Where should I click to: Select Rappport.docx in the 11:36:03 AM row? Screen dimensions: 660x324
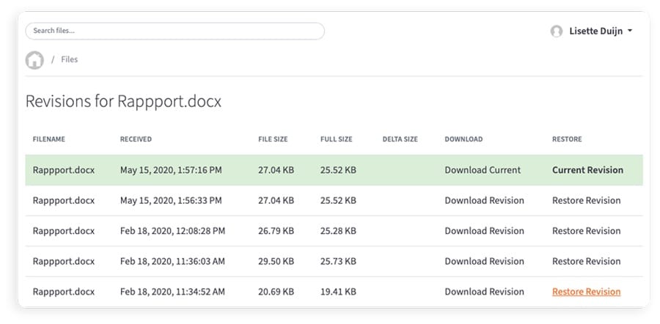coord(64,261)
